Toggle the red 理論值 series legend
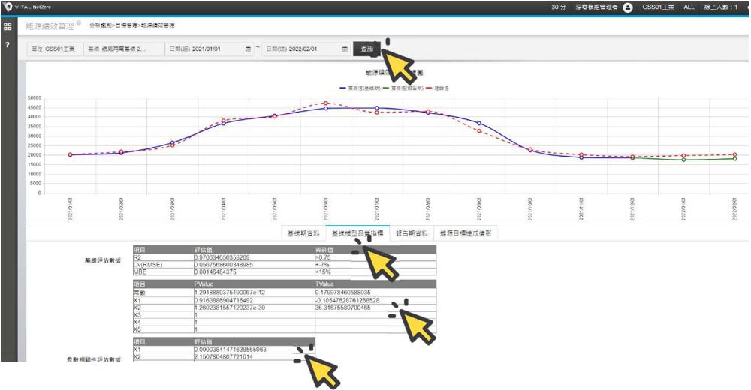 437,88
